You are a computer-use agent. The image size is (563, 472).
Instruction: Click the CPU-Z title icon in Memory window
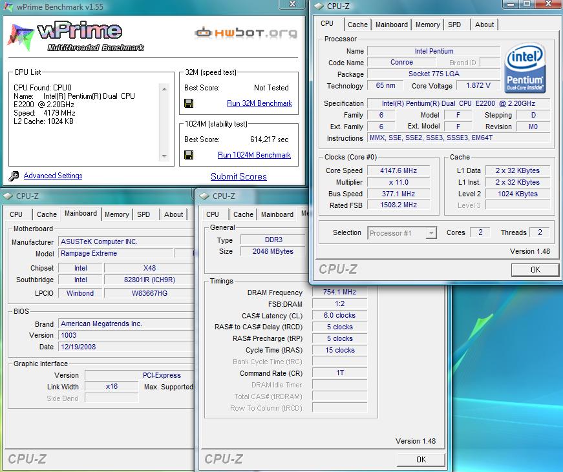pyautogui.click(x=204, y=196)
